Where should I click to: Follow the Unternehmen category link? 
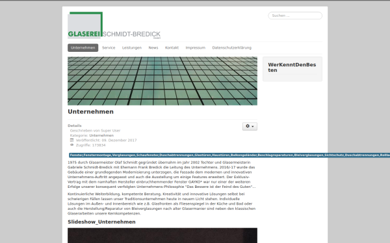click(101, 135)
